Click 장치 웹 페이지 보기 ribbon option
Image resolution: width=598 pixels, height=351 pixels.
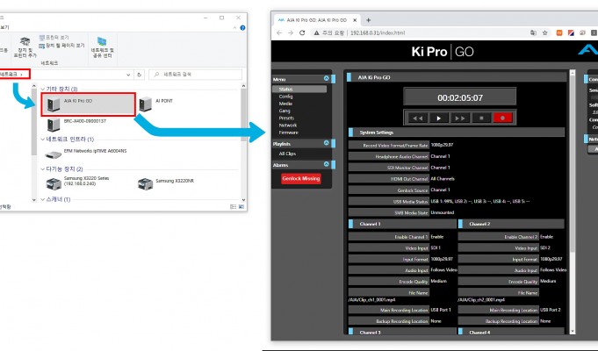(61, 46)
